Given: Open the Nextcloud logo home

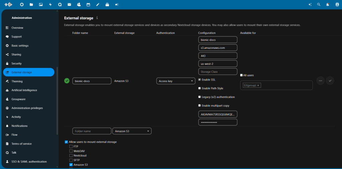Looking at the screenshot, I should pyautogui.click(x=8, y=4).
